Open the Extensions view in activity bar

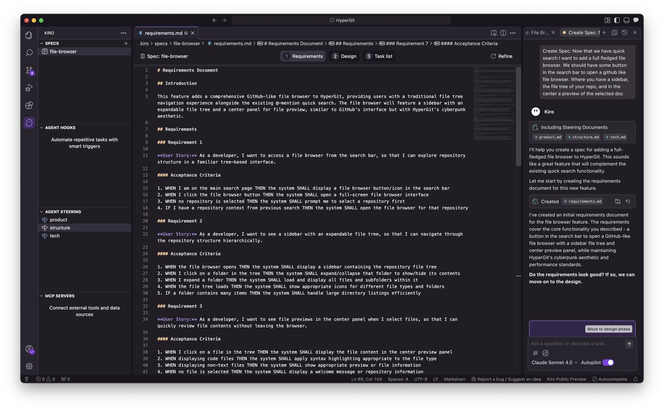[x=29, y=105]
